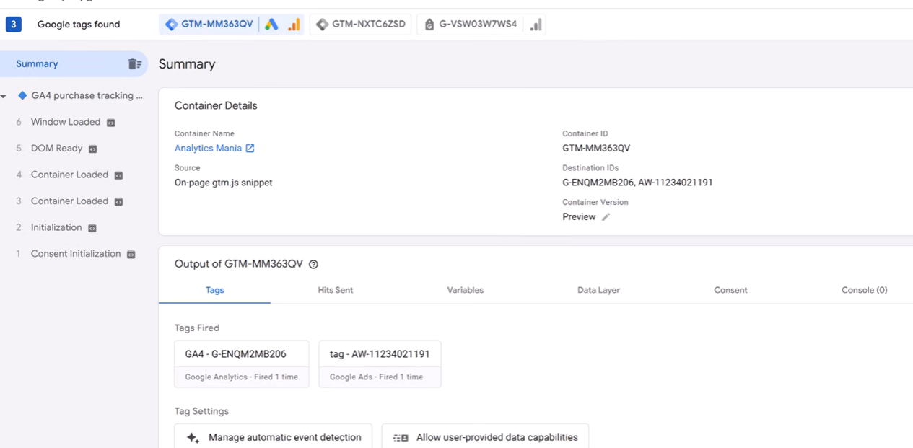Image resolution: width=913 pixels, height=448 pixels.
Task: Click the Destination IDs value G-ENQM2MB206, AW-11234021191
Action: (x=637, y=183)
